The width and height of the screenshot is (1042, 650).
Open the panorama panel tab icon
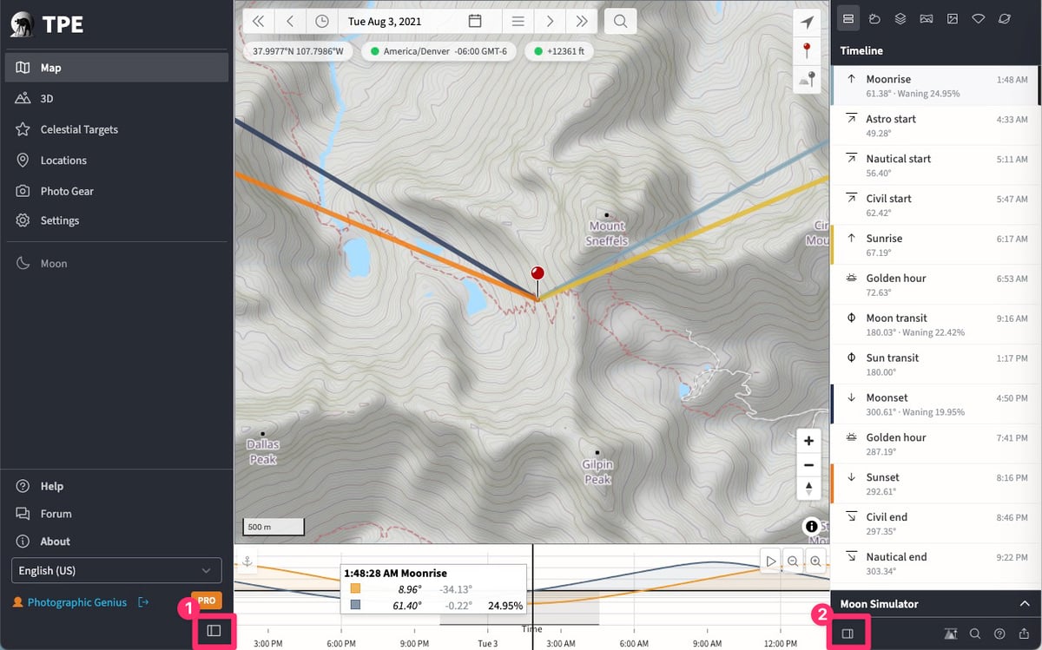[x=927, y=18]
